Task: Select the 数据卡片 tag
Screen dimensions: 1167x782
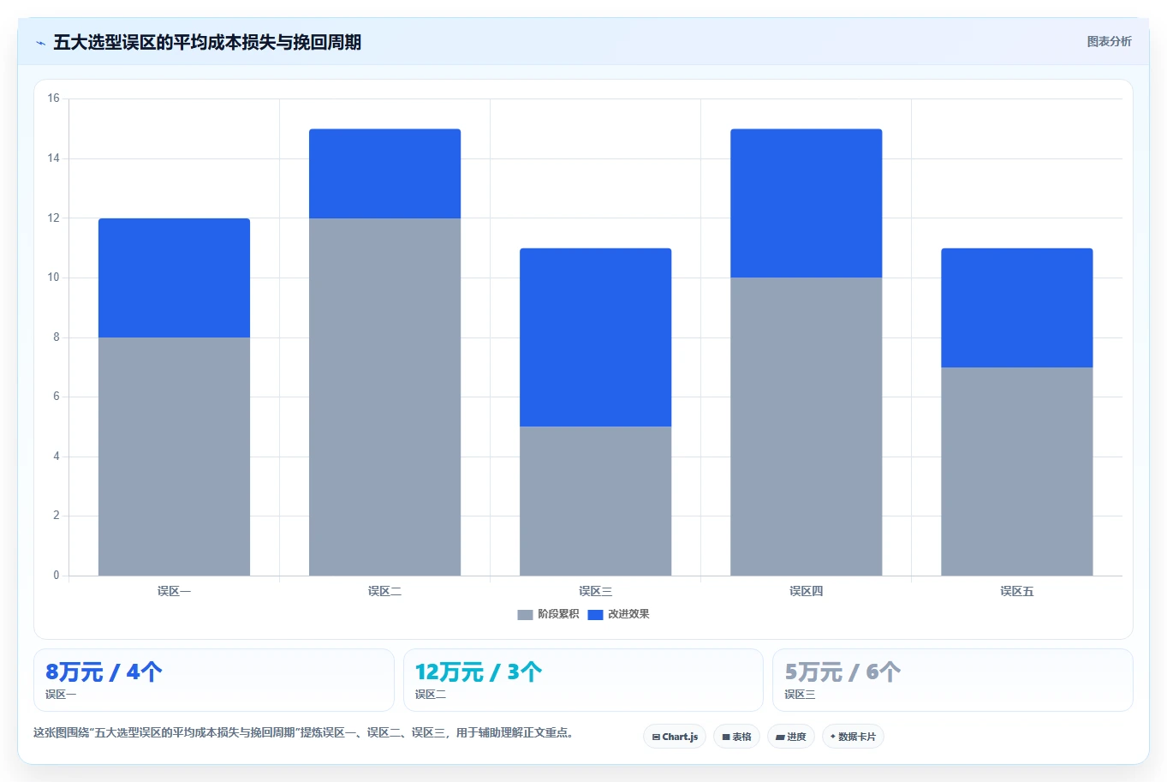Action: pyautogui.click(x=853, y=737)
